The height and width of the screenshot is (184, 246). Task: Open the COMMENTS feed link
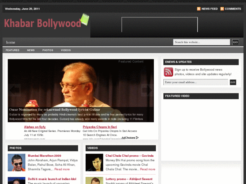tap(233, 9)
